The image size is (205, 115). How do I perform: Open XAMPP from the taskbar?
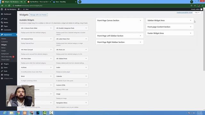coord(25,113)
